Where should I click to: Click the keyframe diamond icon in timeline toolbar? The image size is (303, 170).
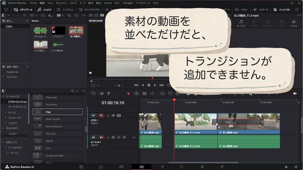(101, 94)
